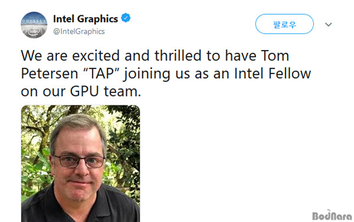Viewport: 354px width, 222px height.
Task: Click the tweet text line starting "We are excited"
Action: pyautogui.click(x=155, y=55)
